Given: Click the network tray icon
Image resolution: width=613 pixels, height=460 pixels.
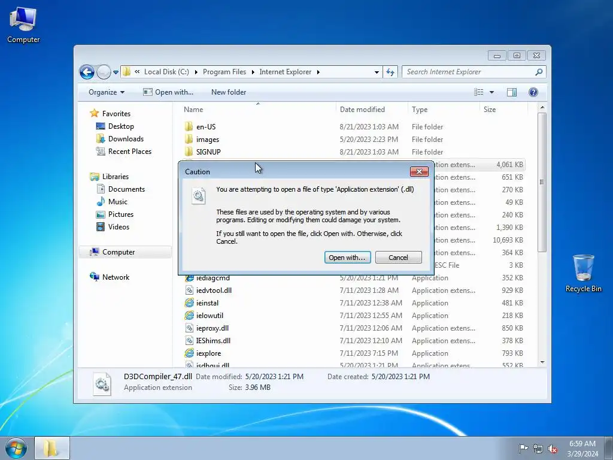Looking at the screenshot, I should tap(538, 449).
